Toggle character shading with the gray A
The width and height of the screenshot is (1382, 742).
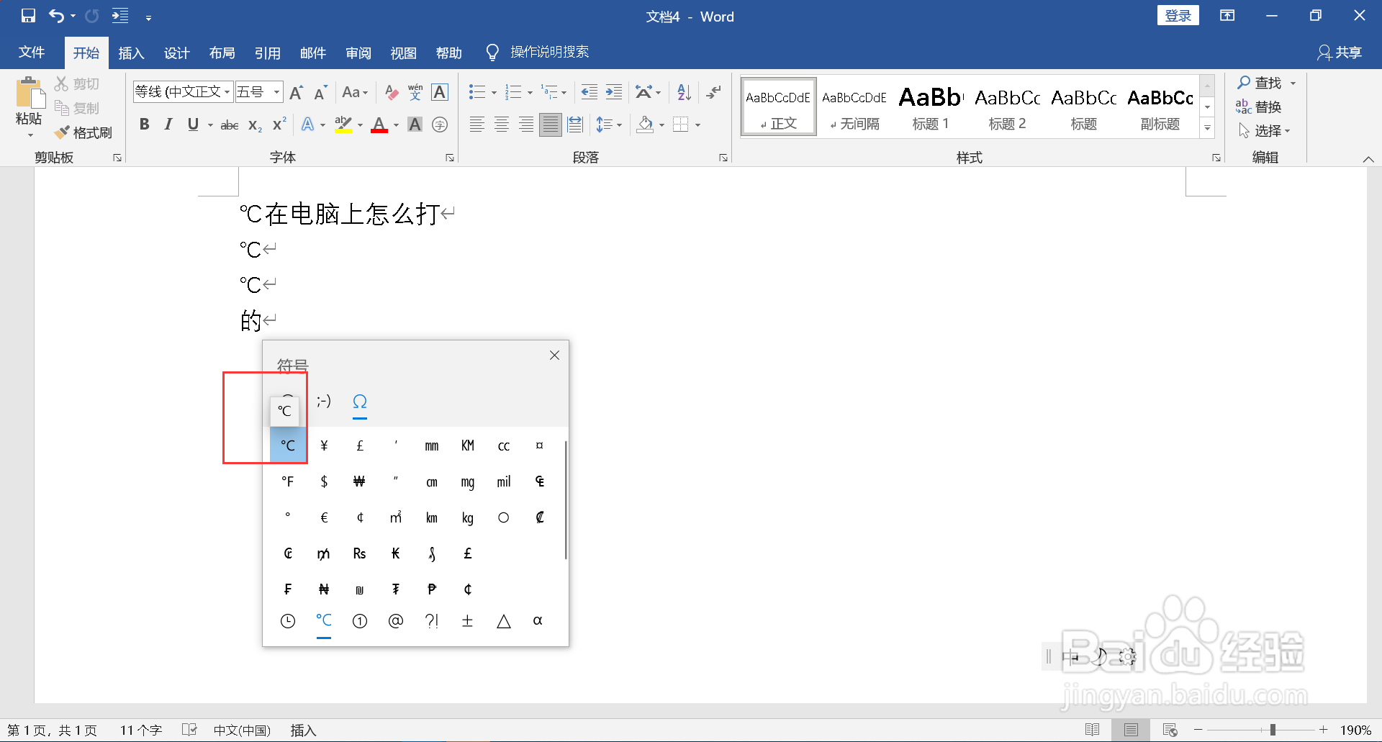pyautogui.click(x=415, y=125)
